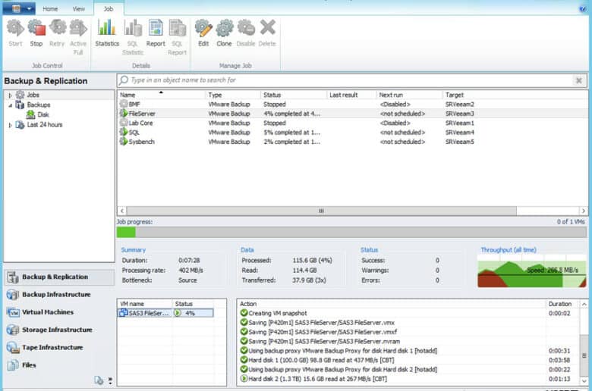This screenshot has height=391, width=592.
Task: Select the Sysbench job row
Action: [352, 142]
